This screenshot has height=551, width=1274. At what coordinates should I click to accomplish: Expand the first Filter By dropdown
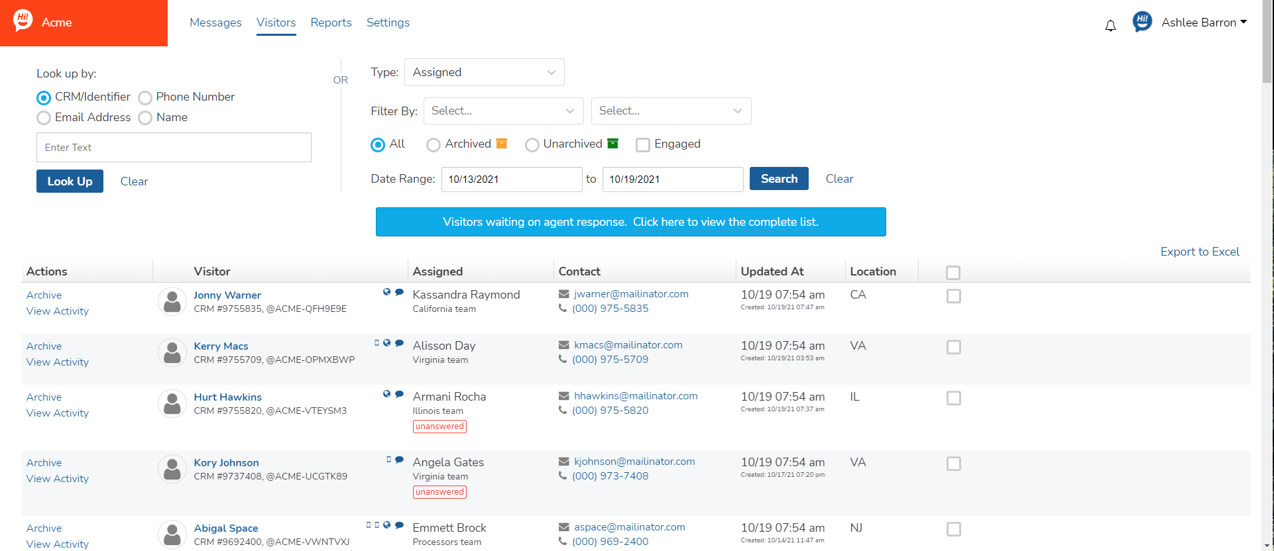tap(503, 111)
